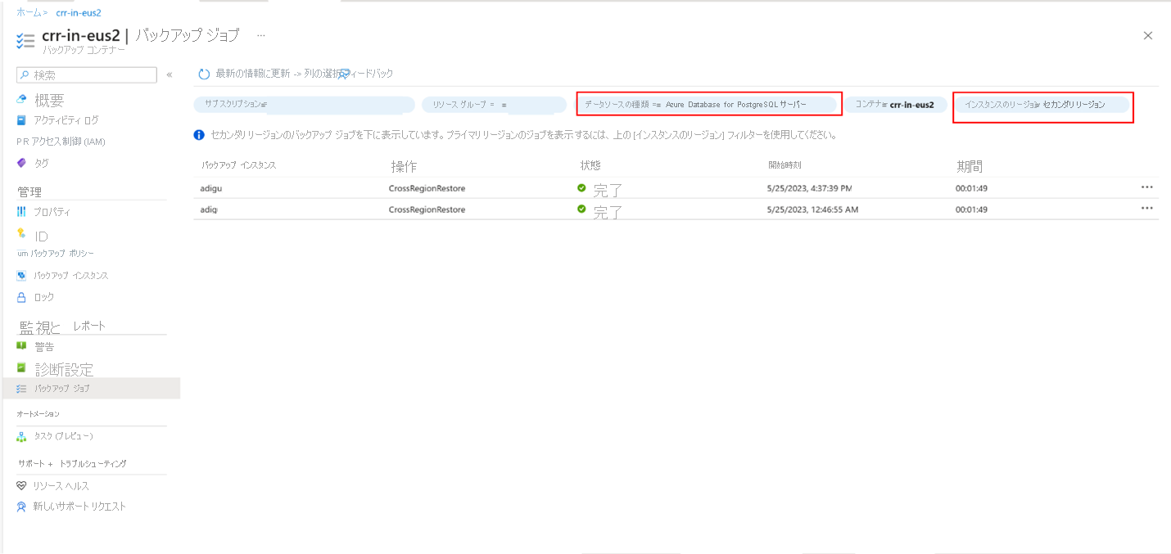Open the データソースの種類 filter

click(x=708, y=105)
